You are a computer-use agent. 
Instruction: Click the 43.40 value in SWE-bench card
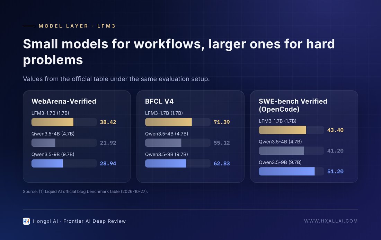[x=335, y=130]
